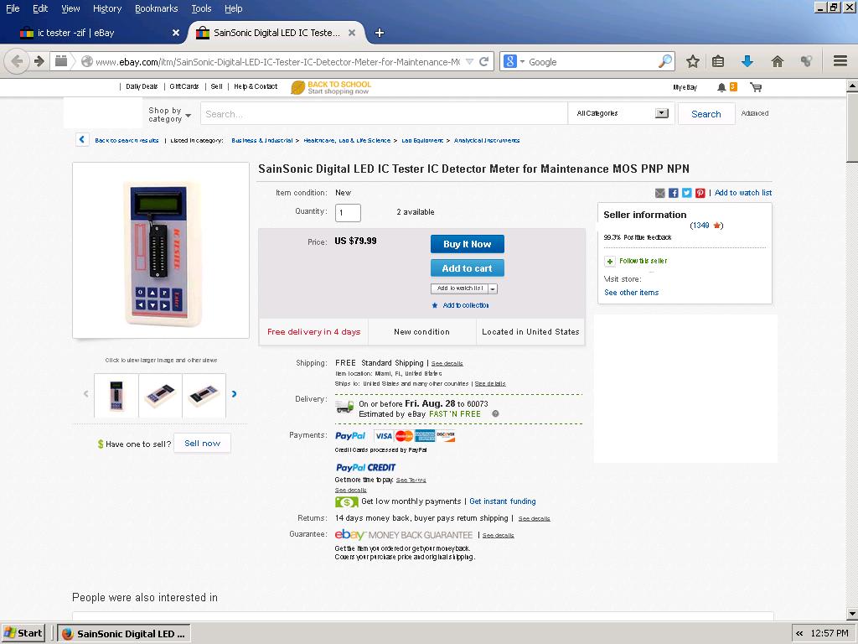Select the second product thumbnail image
858x644 pixels.
[160, 396]
